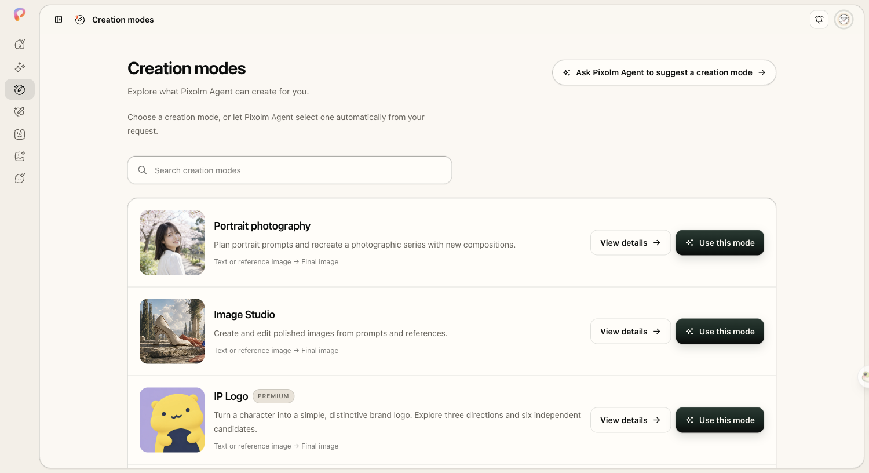Select the picture-with-sparkle sidebar icon
The image size is (869, 473).
(x=20, y=157)
